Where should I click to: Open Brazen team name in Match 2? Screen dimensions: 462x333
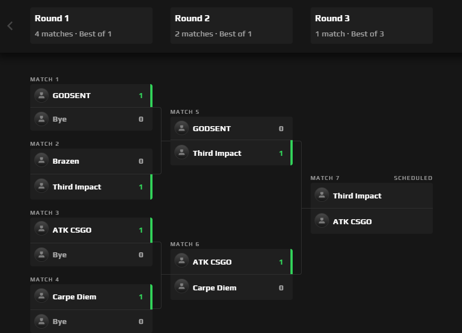coord(66,161)
